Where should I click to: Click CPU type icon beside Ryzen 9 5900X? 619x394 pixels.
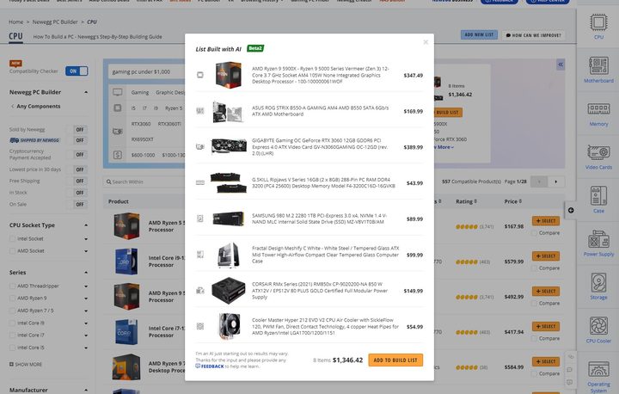200,75
